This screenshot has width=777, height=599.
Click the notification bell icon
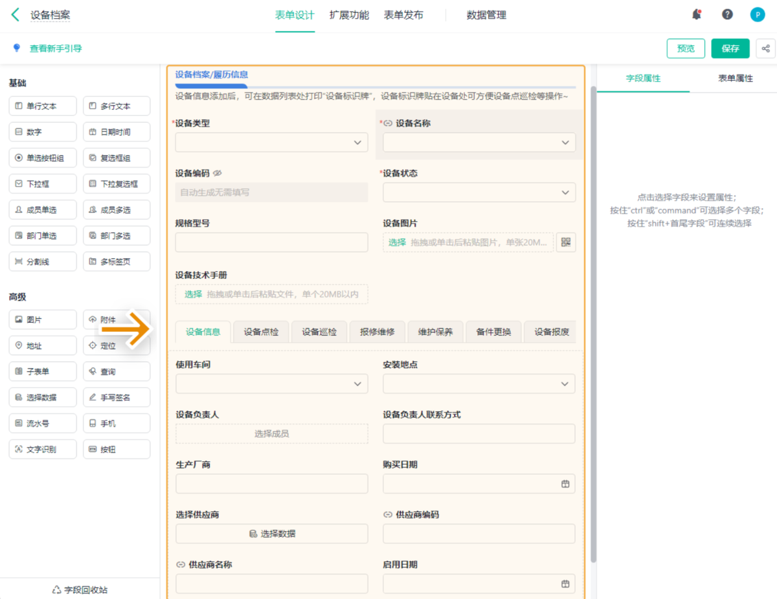(x=697, y=14)
